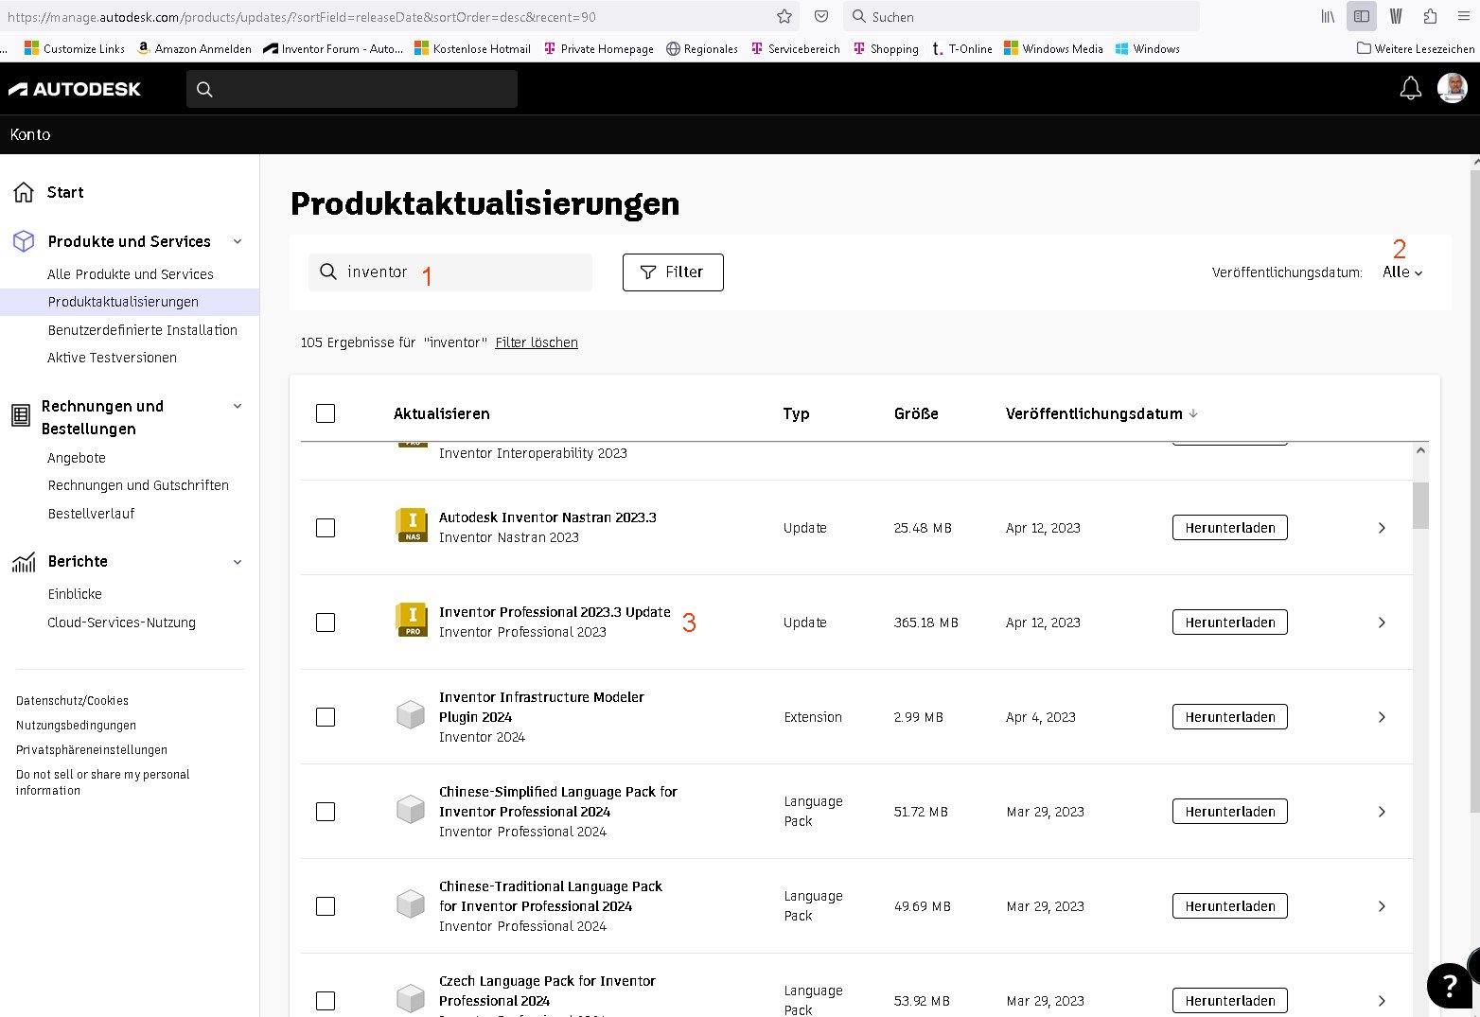Click the Berichte chart icon

point(24,562)
